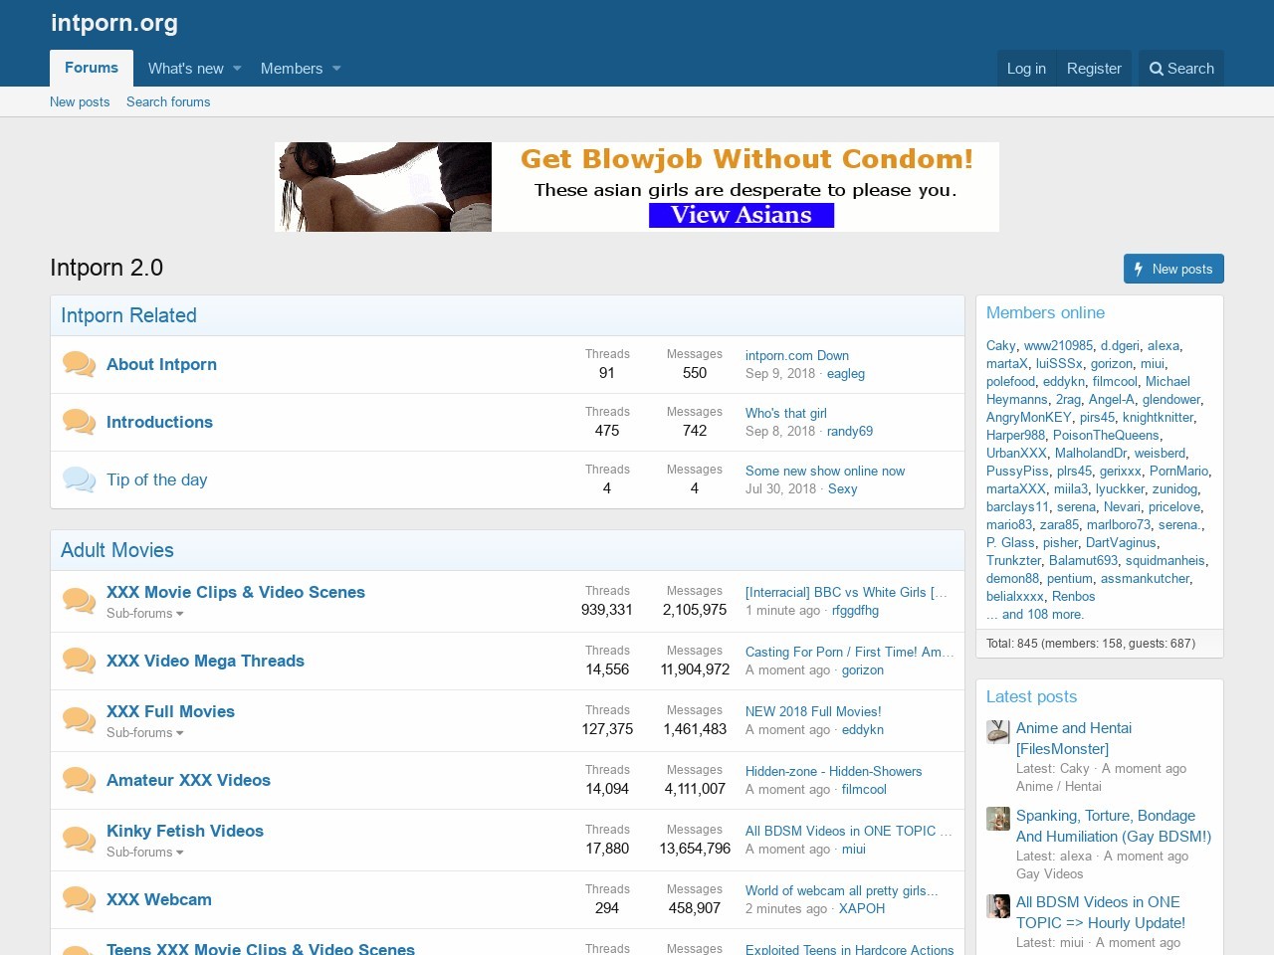Expand Sub-forums under Kinky Fetish Videos
1274x955 pixels.
pos(145,853)
